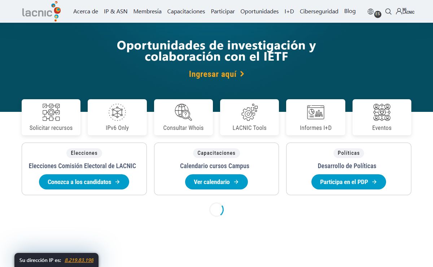Go to the Blog

coord(350,11)
